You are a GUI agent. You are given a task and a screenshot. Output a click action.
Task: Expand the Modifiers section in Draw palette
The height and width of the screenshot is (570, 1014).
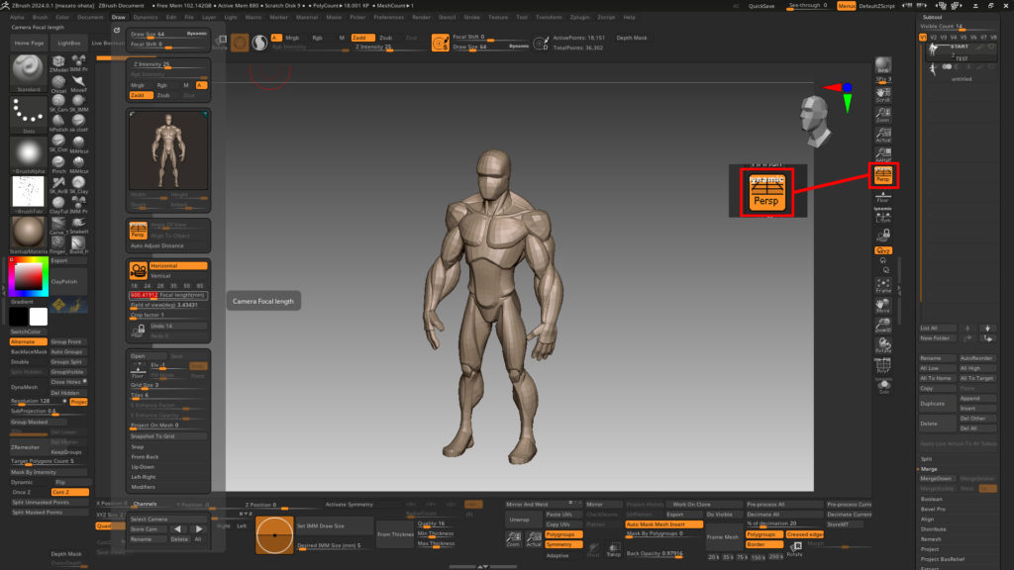[144, 487]
